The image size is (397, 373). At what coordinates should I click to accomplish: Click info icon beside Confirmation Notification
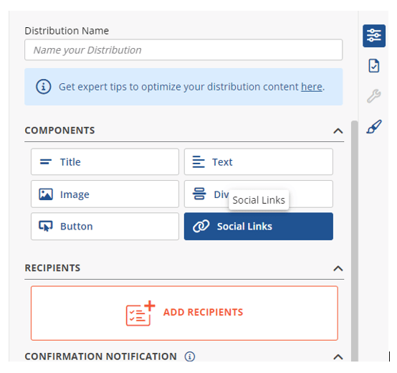tap(190, 357)
